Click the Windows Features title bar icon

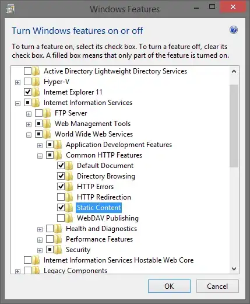(10, 9)
